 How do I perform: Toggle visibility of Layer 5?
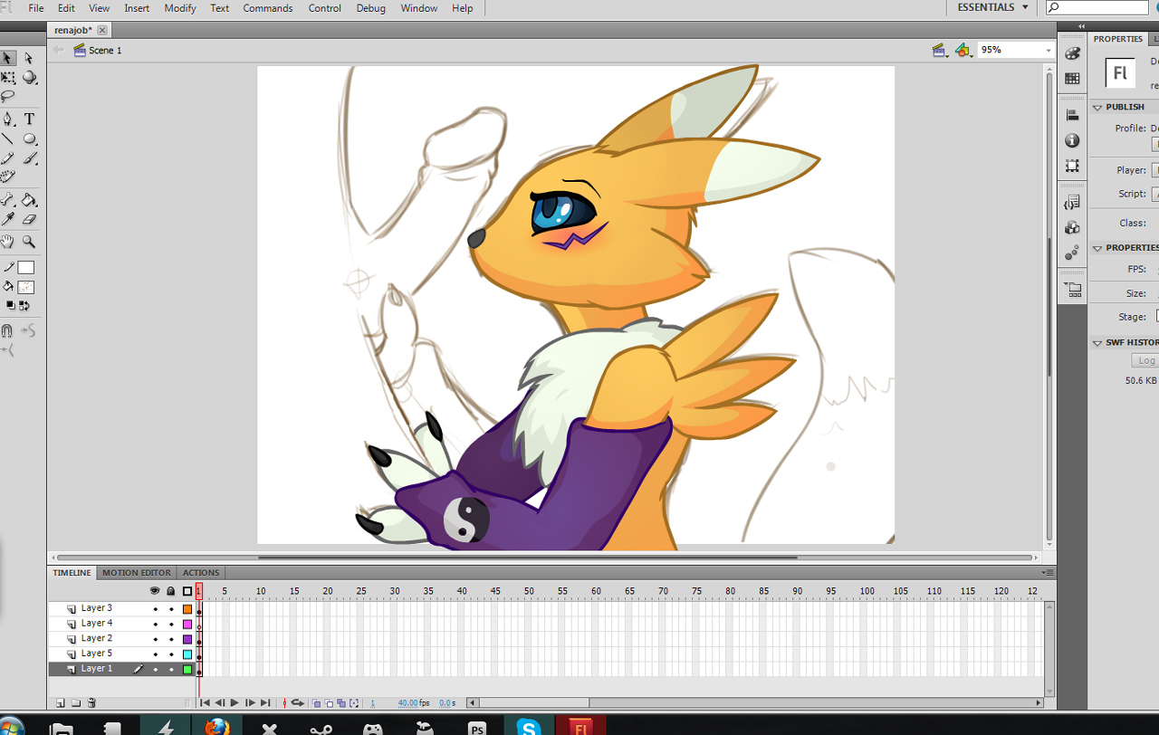click(x=155, y=654)
